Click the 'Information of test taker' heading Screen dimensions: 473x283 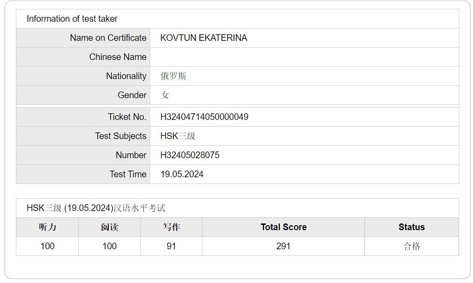tap(72, 19)
